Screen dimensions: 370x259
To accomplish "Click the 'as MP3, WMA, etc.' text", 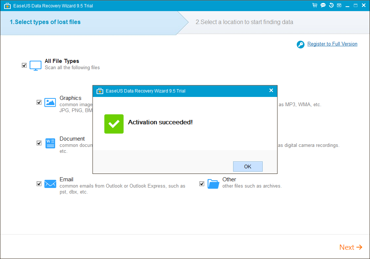I will click(300, 104).
